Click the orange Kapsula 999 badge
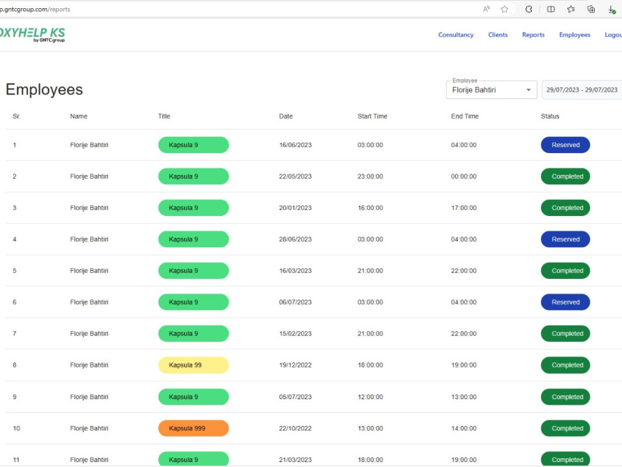 [193, 428]
